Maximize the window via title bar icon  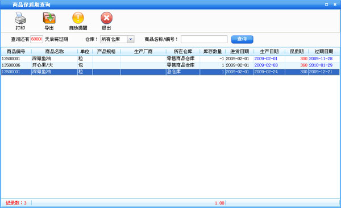click(326, 5)
